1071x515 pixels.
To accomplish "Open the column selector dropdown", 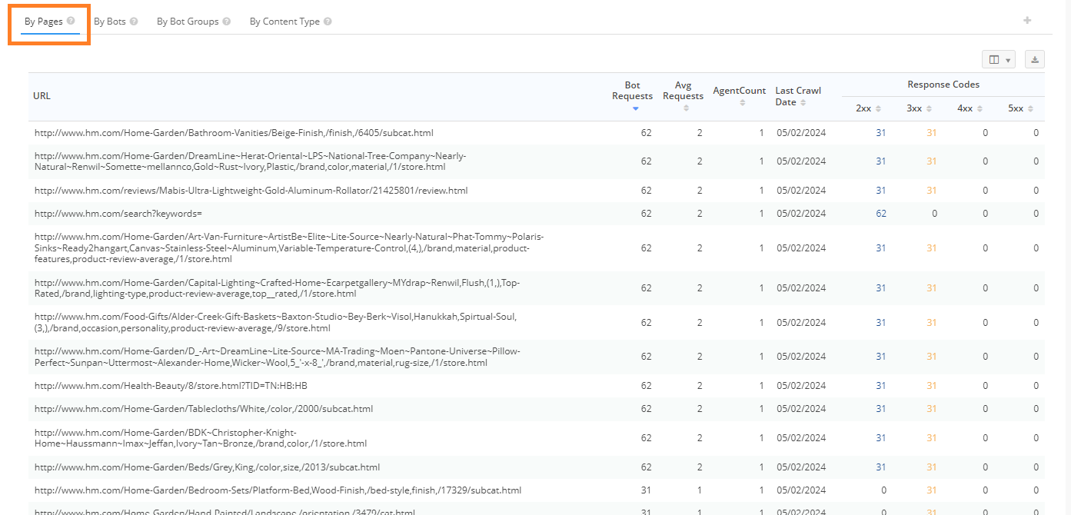I will [x=999, y=60].
